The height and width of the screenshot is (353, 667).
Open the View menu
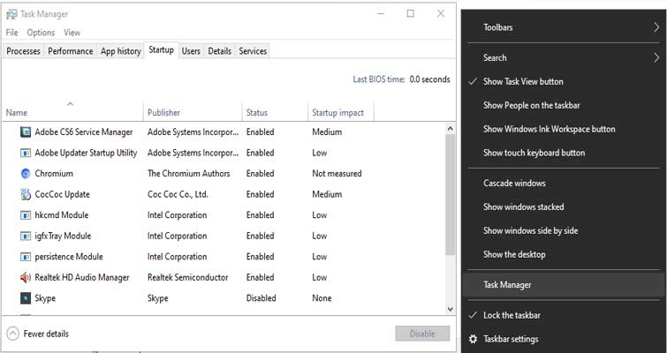coord(72,33)
